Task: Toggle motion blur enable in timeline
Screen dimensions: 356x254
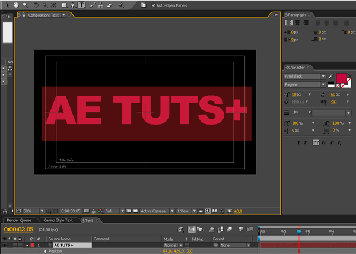Action: tap(230, 230)
